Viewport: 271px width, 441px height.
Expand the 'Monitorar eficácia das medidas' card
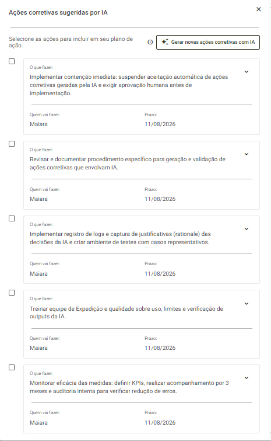coord(247,378)
